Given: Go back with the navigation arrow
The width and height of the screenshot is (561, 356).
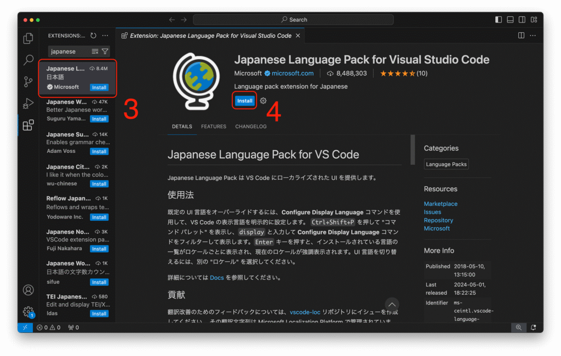Looking at the screenshot, I should click(x=171, y=20).
